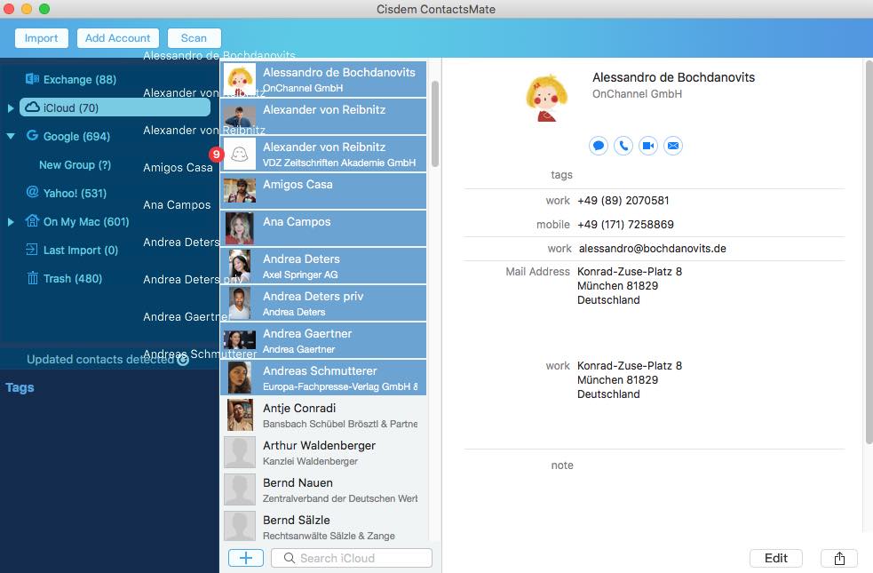Click Alessandro's large profile picture in details
The height and width of the screenshot is (573, 873).
click(x=546, y=98)
